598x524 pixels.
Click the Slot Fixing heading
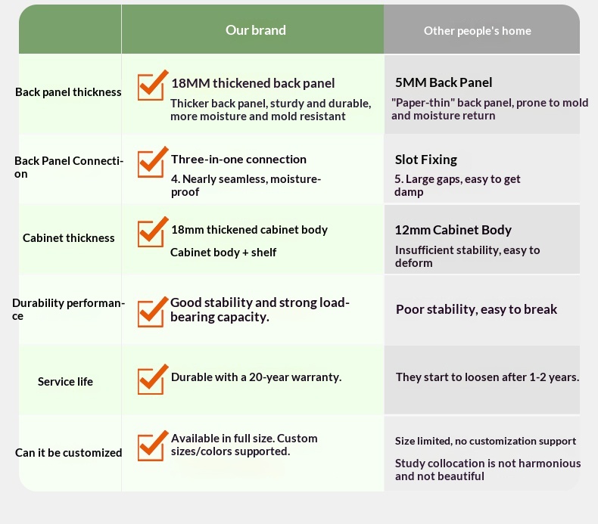pyautogui.click(x=426, y=160)
